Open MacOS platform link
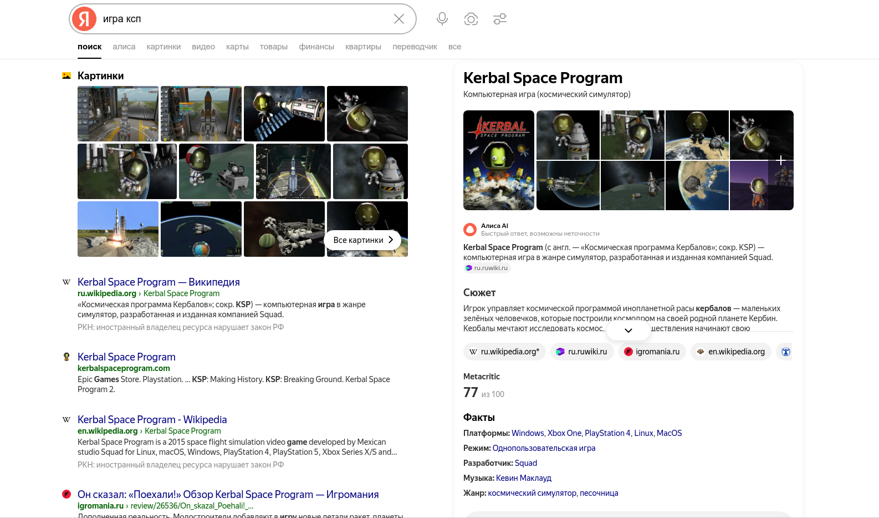 pos(670,433)
